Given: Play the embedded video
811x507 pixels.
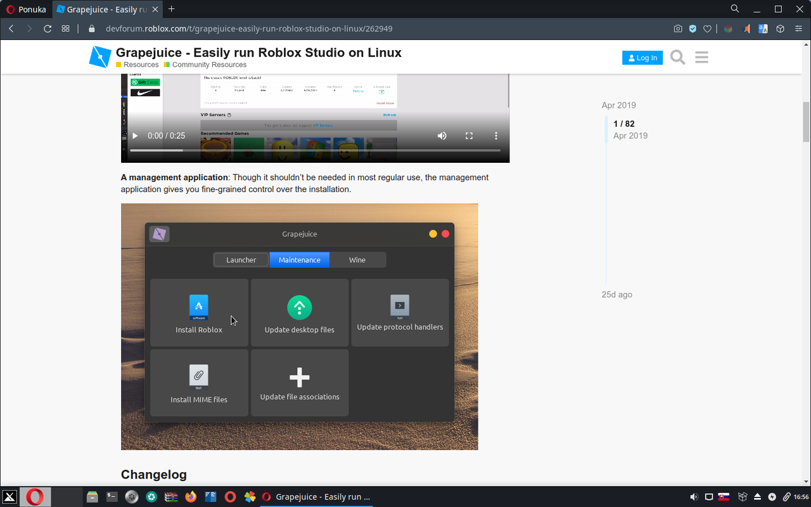Looking at the screenshot, I should coord(135,136).
